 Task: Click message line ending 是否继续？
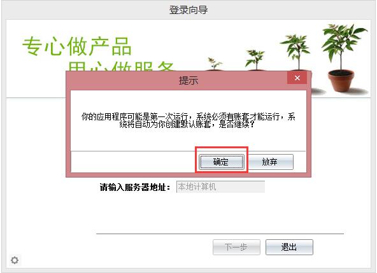(187, 124)
